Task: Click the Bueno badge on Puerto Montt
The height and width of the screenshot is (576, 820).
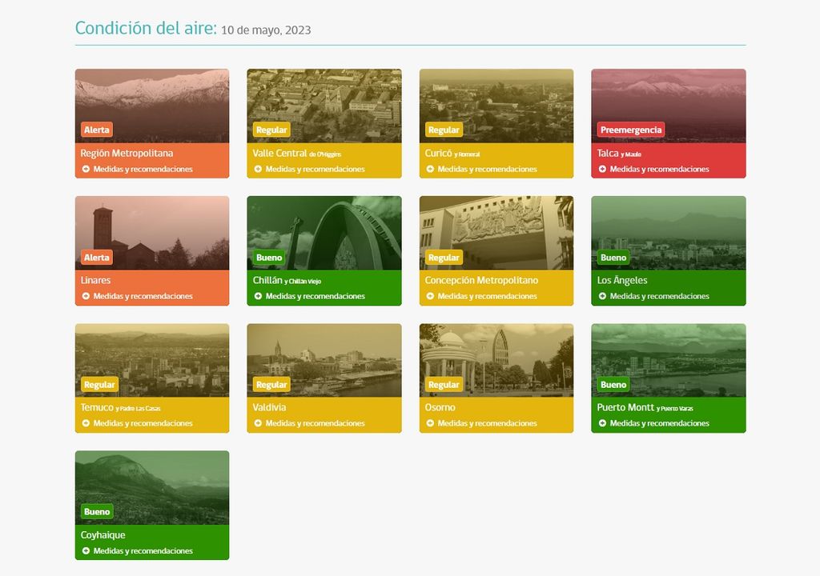Action: coord(613,384)
